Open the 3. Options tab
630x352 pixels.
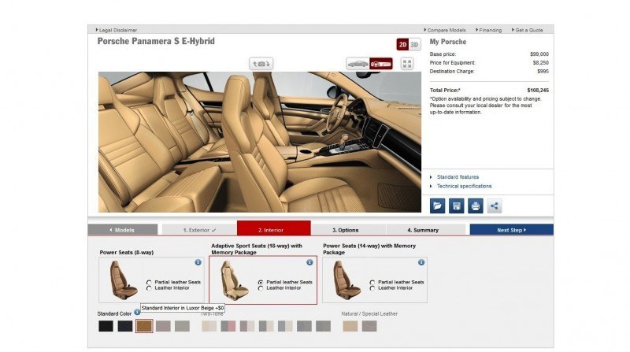pos(348,230)
